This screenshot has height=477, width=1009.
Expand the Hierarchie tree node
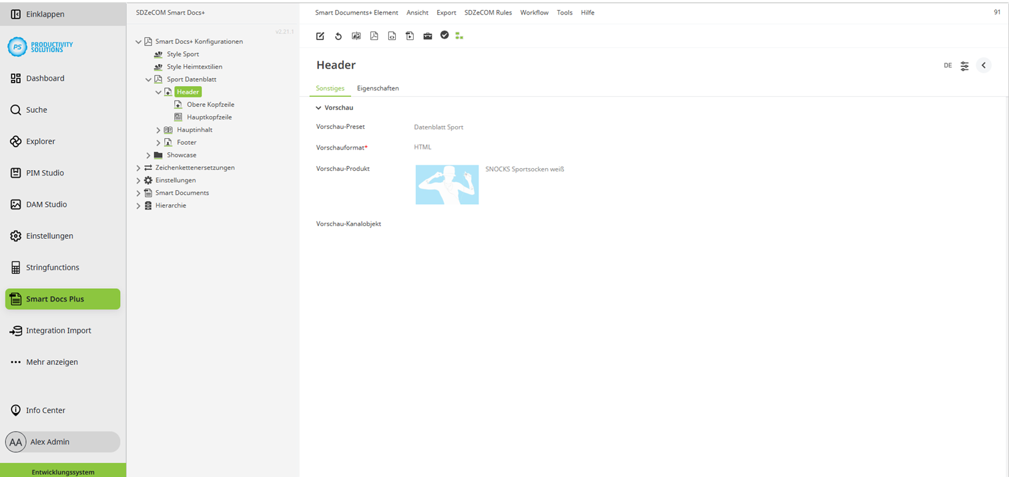[x=138, y=206]
